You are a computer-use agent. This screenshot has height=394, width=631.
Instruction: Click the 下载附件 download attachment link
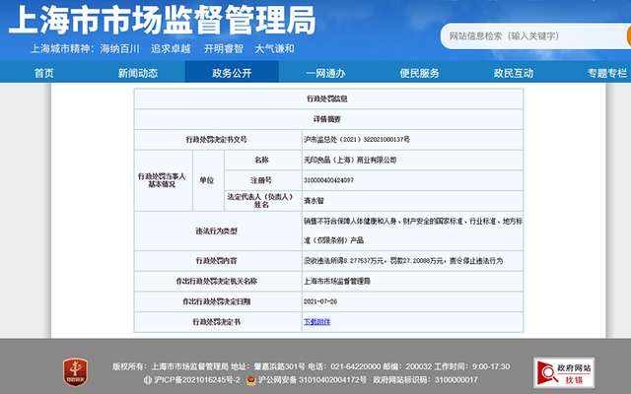[x=316, y=321]
